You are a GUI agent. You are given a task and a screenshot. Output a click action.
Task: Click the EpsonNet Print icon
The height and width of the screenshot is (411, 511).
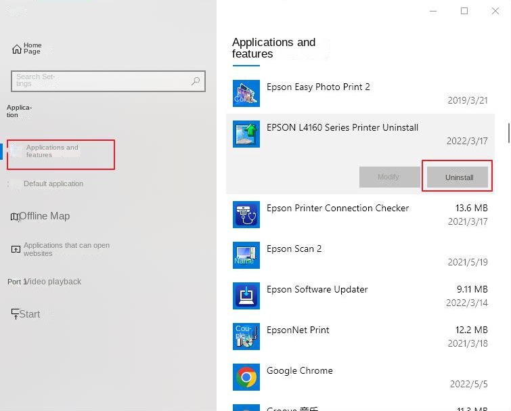[246, 336]
